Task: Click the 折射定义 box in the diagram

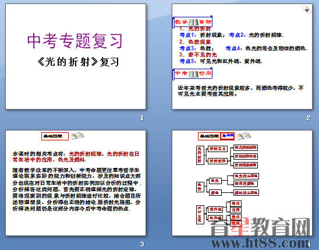Action: [218, 149]
